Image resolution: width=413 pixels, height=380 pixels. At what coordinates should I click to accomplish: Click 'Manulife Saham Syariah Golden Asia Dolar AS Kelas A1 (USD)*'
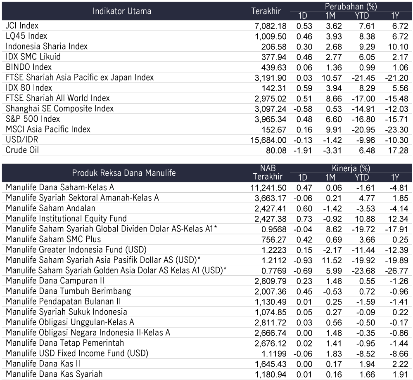point(116,270)
